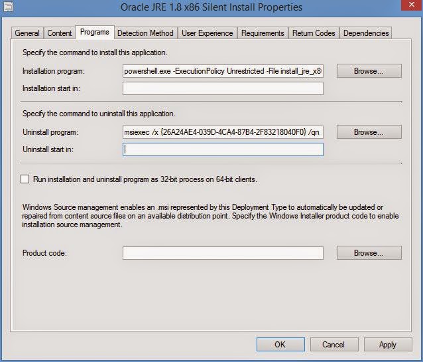The width and height of the screenshot is (423, 362).
Task: Browse for the uninstall program
Action: 369,132
